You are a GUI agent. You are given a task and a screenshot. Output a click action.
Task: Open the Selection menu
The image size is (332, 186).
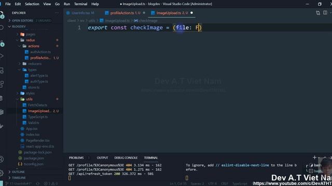[x=32, y=4]
